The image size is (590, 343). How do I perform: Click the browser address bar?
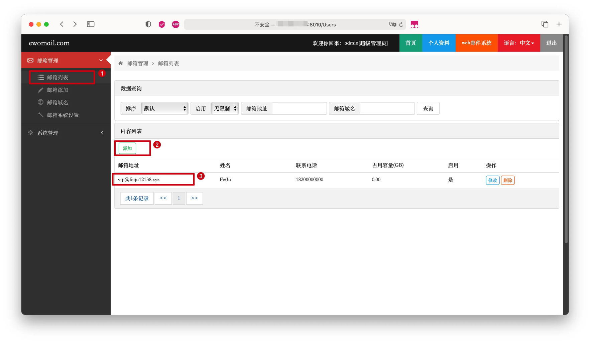coord(295,24)
